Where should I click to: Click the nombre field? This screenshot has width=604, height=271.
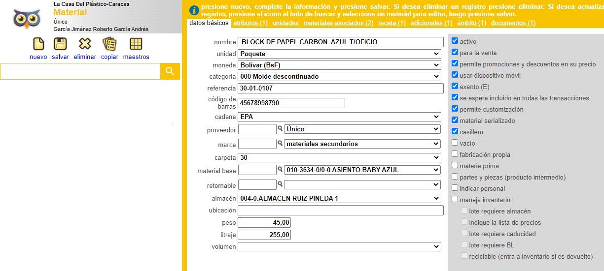341,42
